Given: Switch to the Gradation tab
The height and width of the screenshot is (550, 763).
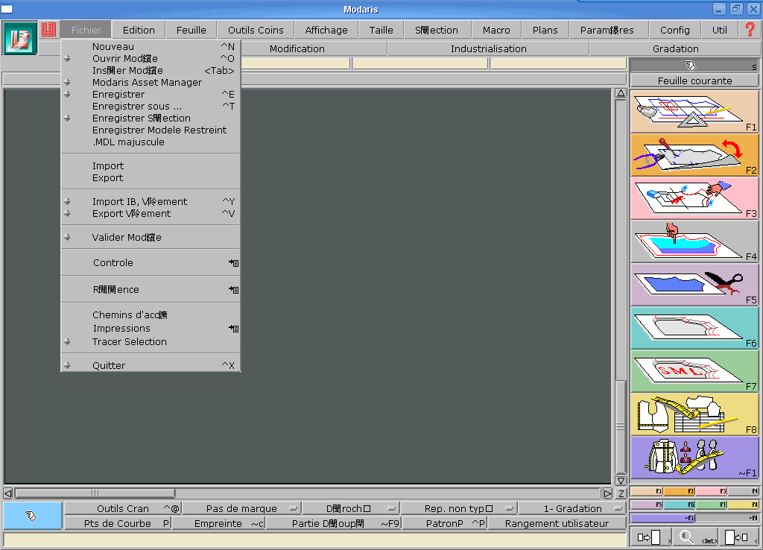Looking at the screenshot, I should pos(675,48).
